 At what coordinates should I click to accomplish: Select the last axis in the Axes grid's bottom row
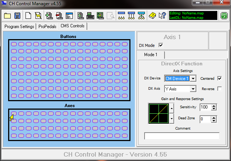(125, 136)
